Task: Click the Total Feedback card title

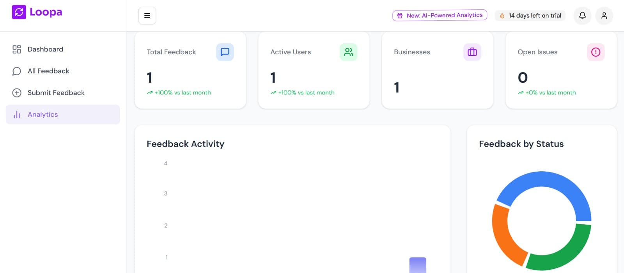Action: (171, 52)
